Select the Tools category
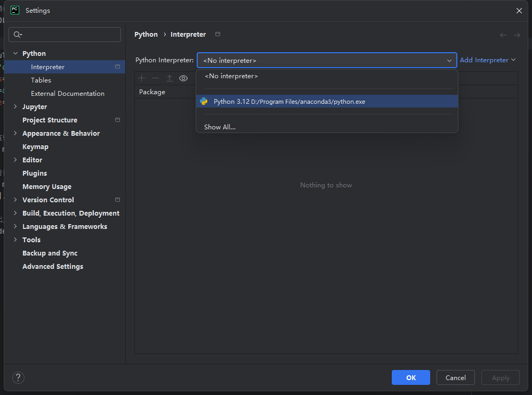The width and height of the screenshot is (532, 395). [x=31, y=240]
